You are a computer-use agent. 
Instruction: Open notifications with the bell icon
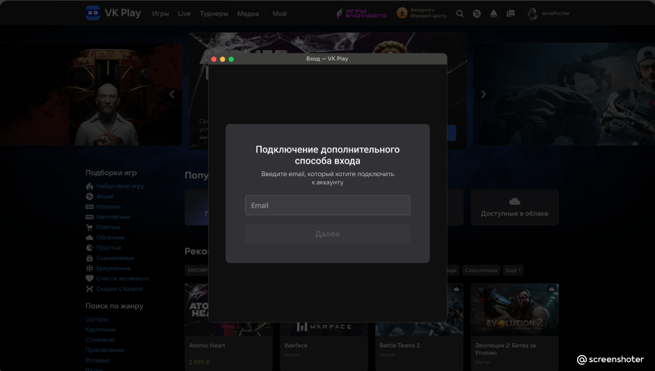(x=494, y=13)
